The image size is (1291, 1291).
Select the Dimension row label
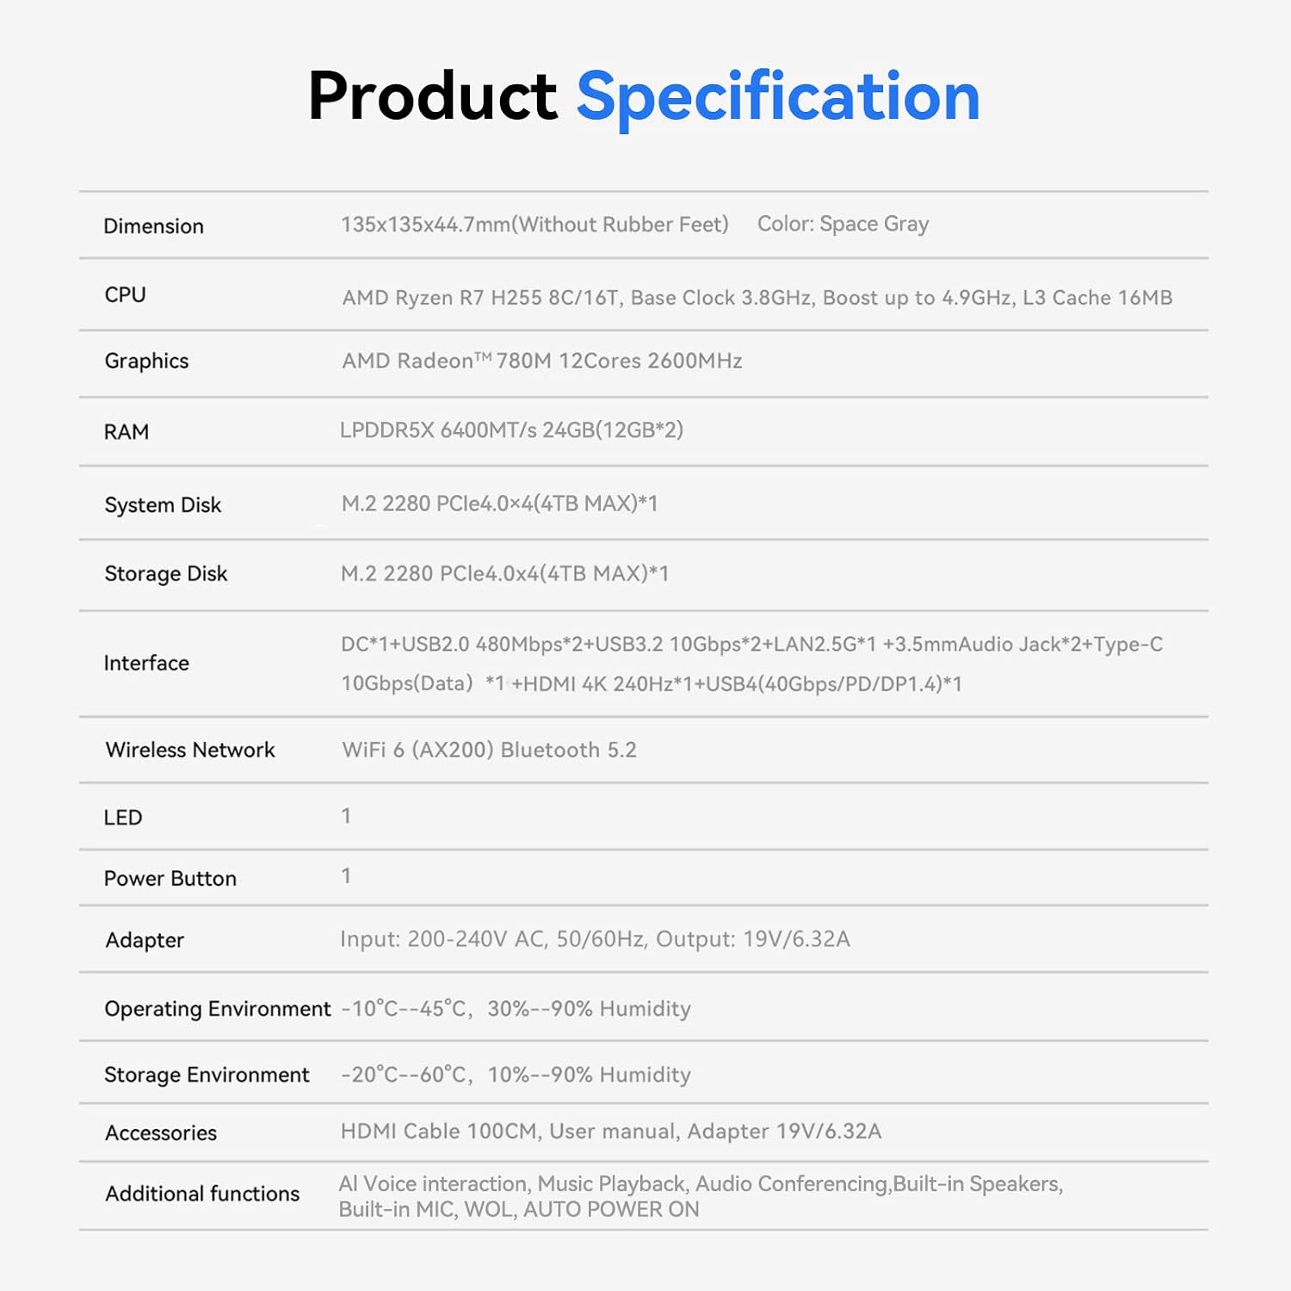(x=154, y=226)
